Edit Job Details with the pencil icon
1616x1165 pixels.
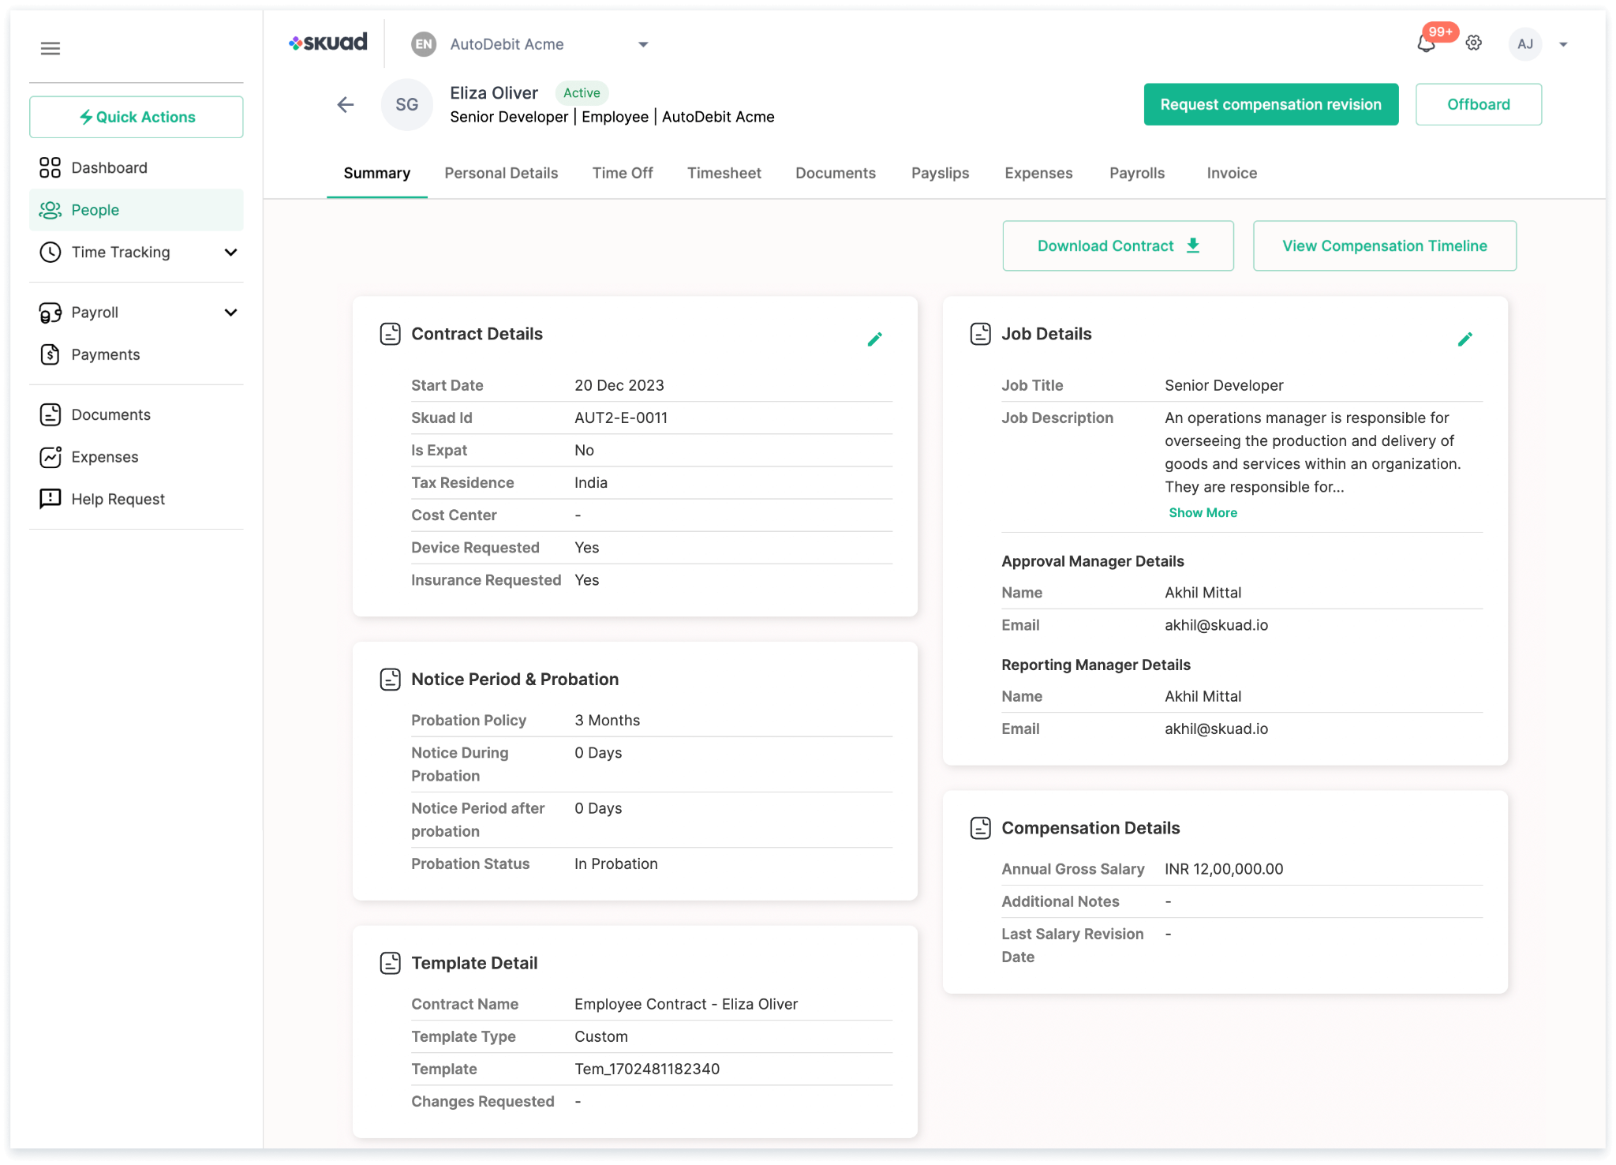(x=1464, y=339)
